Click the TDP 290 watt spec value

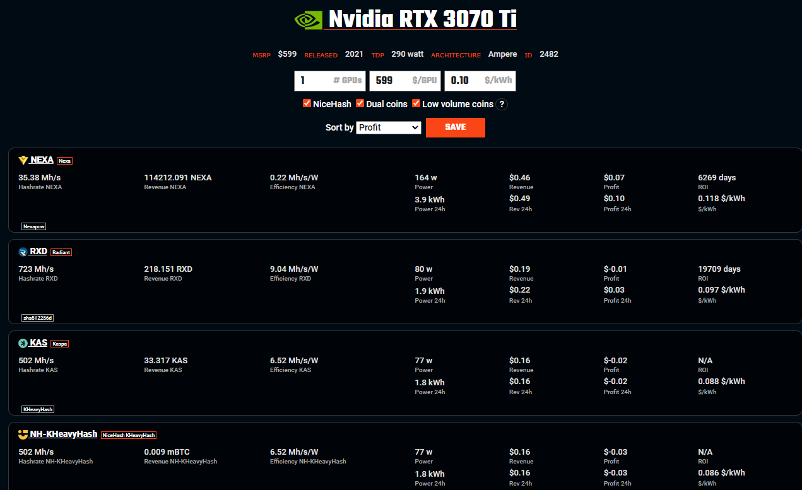tap(407, 54)
